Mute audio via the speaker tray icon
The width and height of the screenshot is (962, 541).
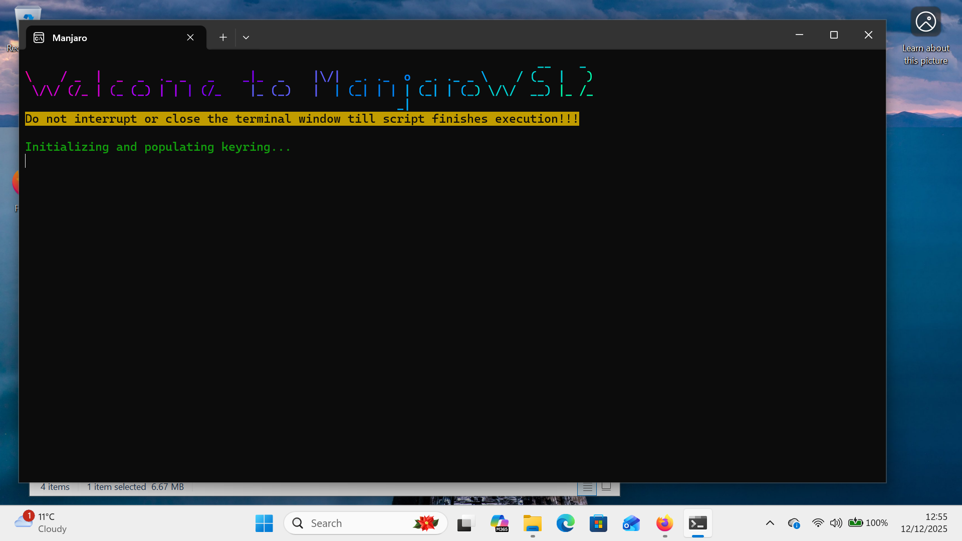(x=836, y=522)
